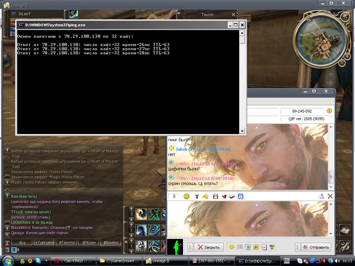355x266 pixels.
Task: Click the orange info icon next to 89-245-592
Action: tap(329, 111)
